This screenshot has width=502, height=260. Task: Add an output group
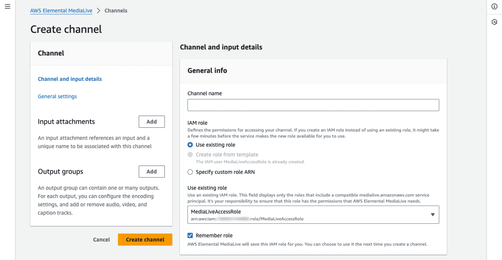[152, 172]
